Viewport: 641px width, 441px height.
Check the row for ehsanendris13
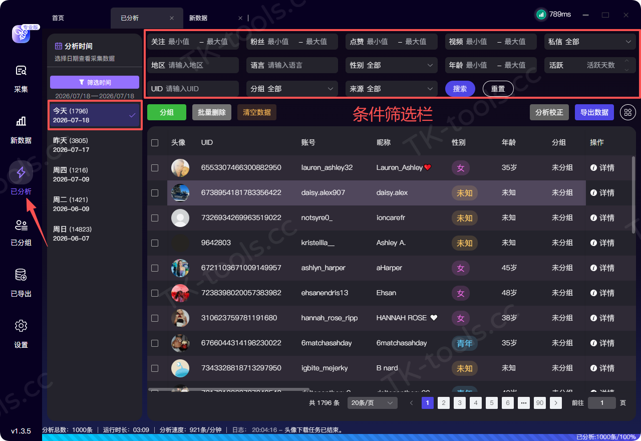point(155,293)
